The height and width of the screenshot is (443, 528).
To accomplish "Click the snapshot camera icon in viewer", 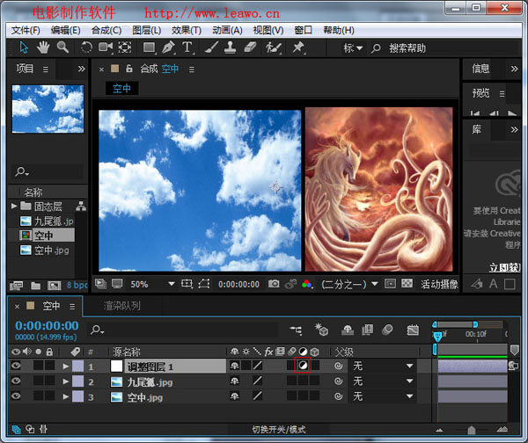I will (274, 284).
